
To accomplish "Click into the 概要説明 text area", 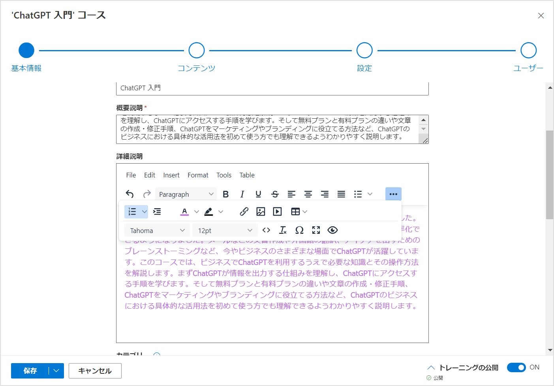I will point(268,129).
